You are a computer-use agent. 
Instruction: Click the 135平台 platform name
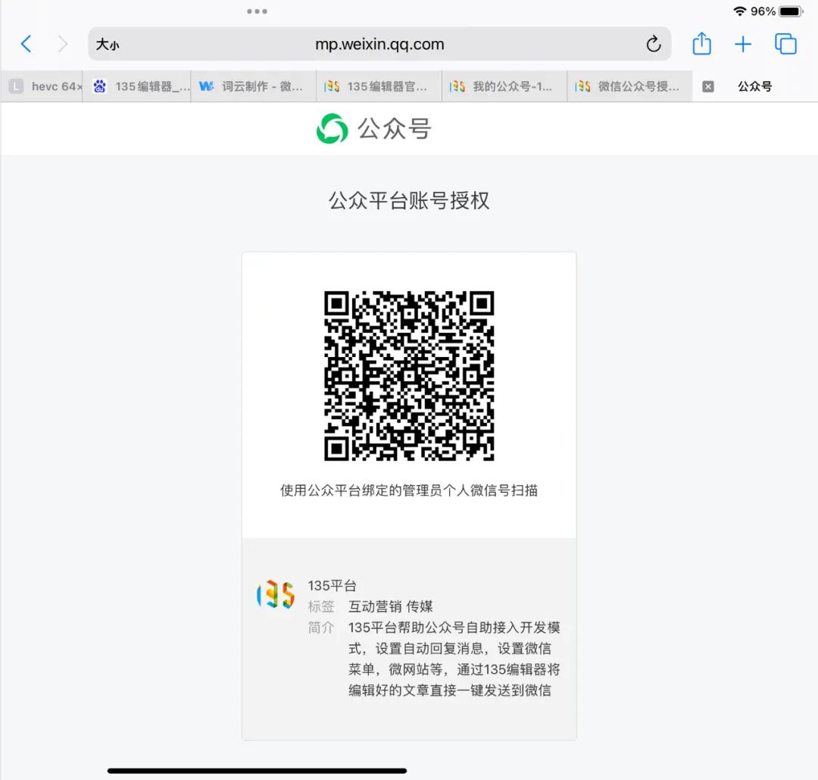click(332, 586)
